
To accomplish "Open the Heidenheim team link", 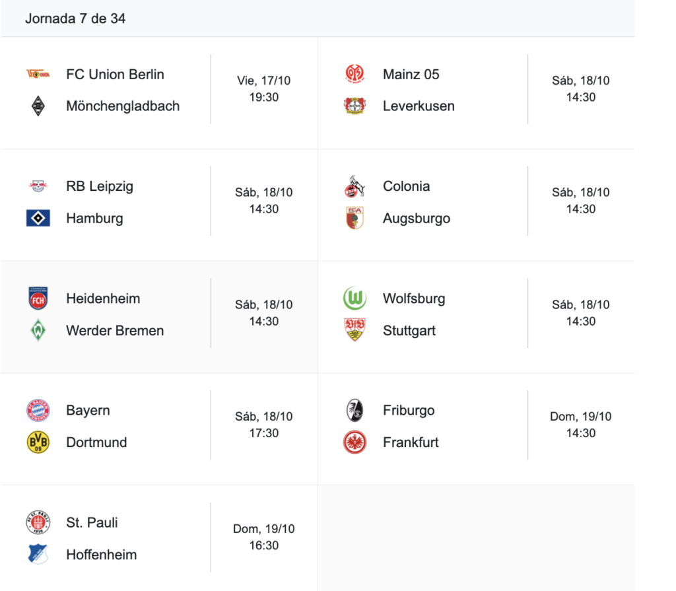I will (103, 298).
